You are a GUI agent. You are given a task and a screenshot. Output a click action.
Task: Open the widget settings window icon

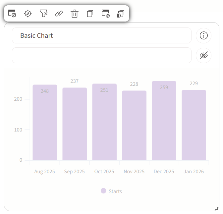(x=12, y=14)
